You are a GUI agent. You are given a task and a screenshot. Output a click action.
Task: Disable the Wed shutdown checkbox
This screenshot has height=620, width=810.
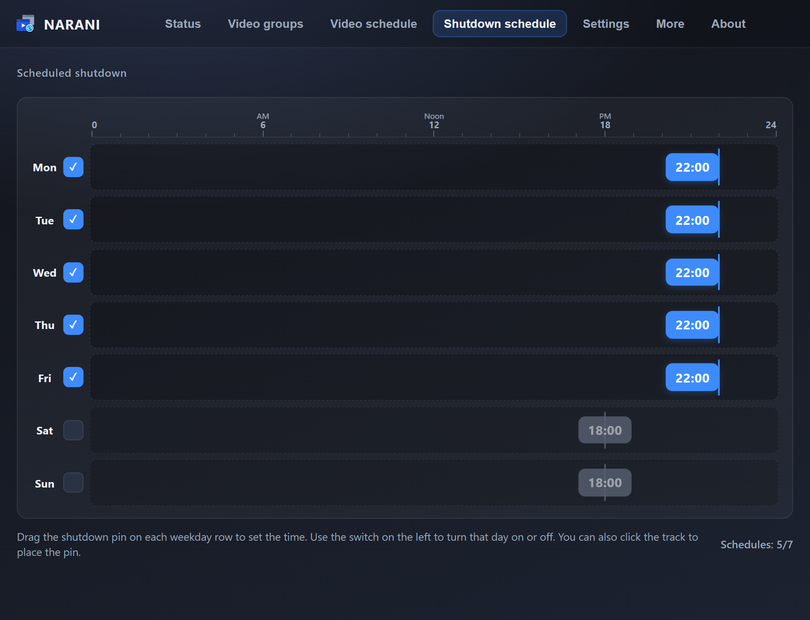[73, 272]
